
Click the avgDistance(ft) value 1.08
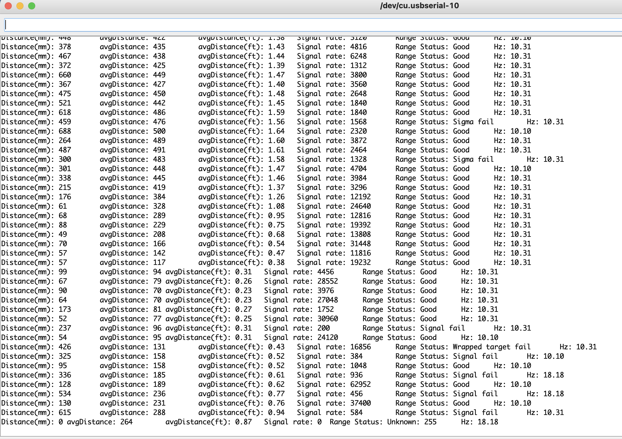pos(276,206)
